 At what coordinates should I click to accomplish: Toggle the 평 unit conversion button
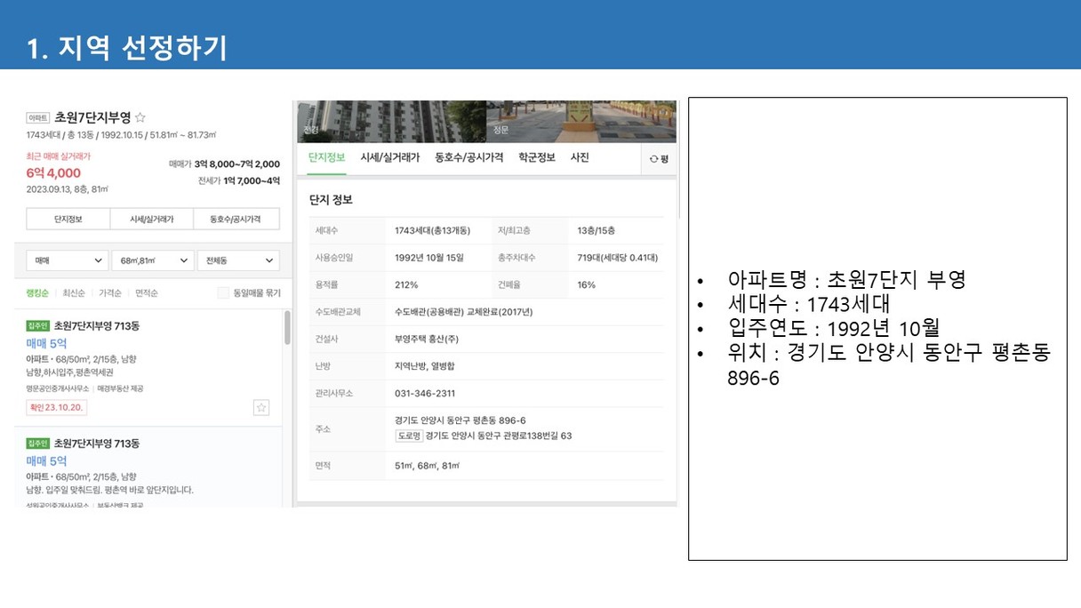point(659,158)
